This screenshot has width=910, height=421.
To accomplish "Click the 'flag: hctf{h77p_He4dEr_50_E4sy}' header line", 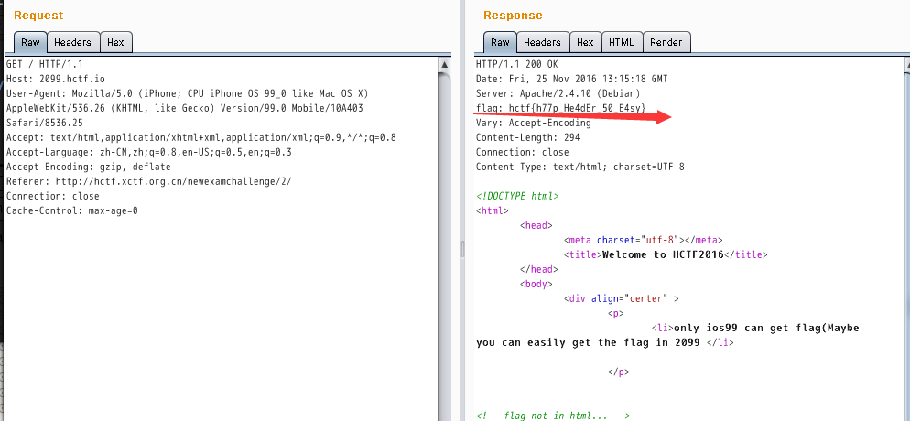I will (x=560, y=108).
